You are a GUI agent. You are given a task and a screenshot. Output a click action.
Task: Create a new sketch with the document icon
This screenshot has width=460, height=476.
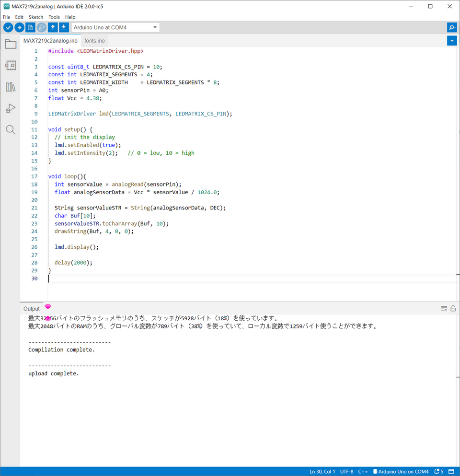[31, 27]
